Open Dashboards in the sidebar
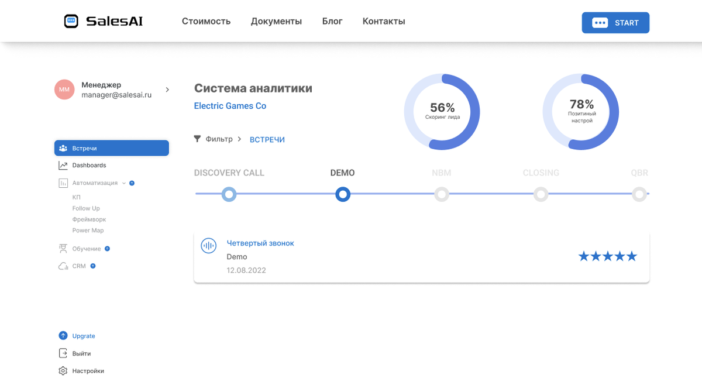The width and height of the screenshot is (702, 385). click(x=89, y=165)
